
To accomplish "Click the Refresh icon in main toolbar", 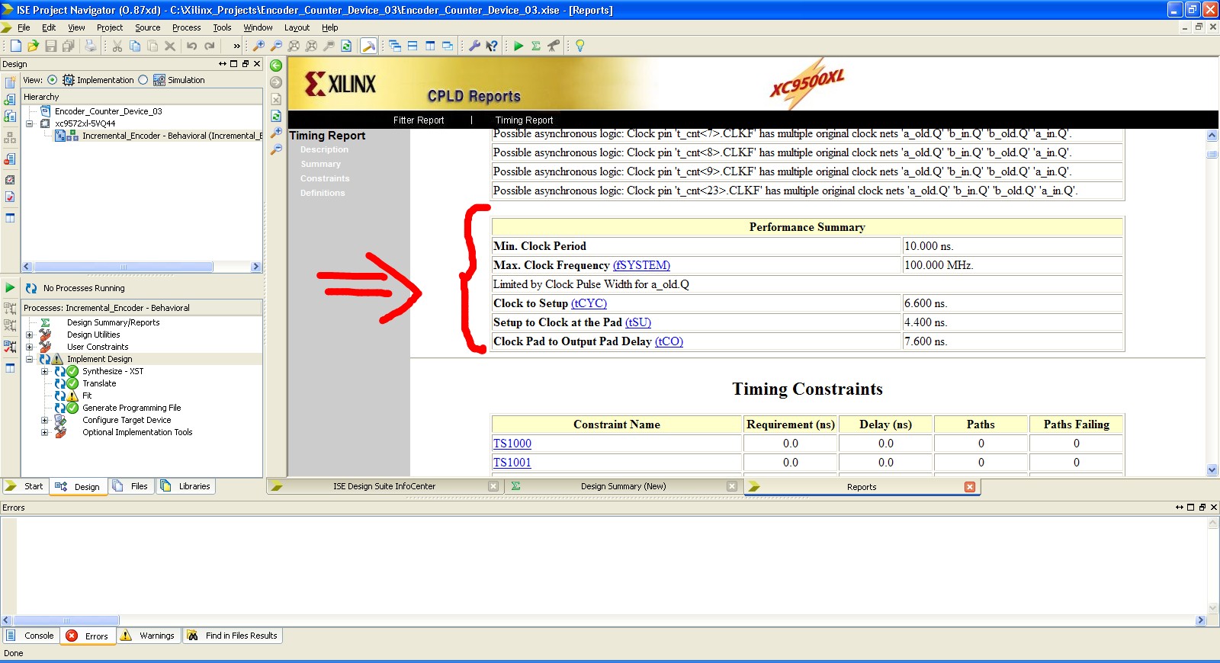I will [346, 46].
